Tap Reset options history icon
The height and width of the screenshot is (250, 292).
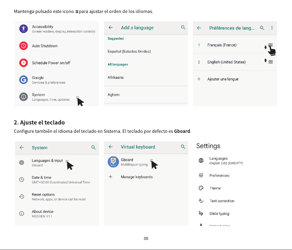22,197
